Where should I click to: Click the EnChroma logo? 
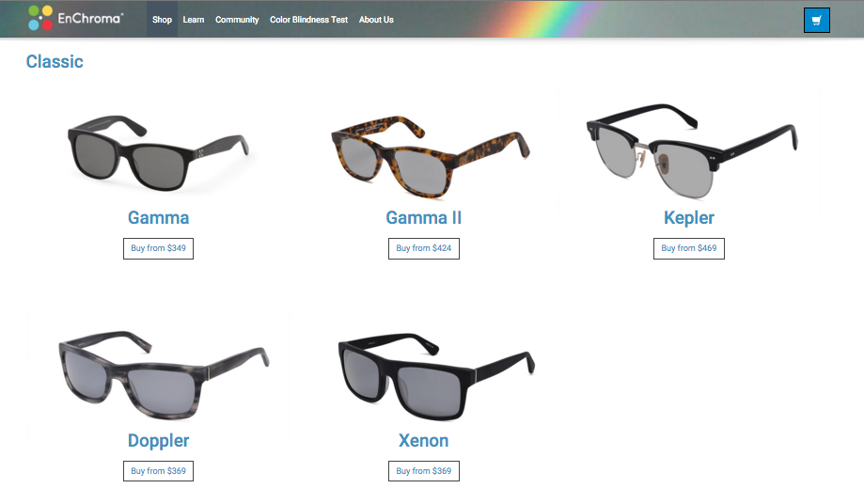tap(76, 18)
